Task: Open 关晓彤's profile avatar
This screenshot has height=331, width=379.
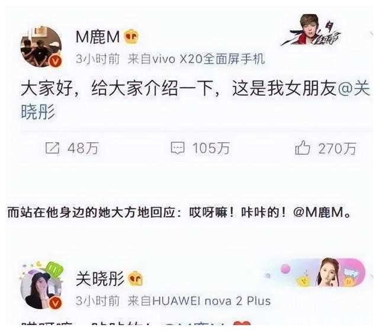Action: pos(41,287)
